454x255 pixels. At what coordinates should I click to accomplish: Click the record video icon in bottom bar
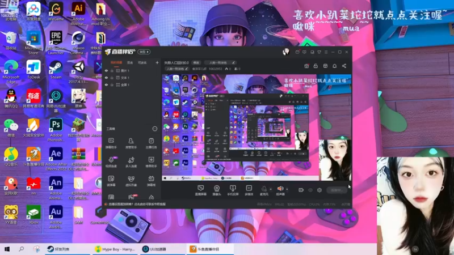(301, 190)
